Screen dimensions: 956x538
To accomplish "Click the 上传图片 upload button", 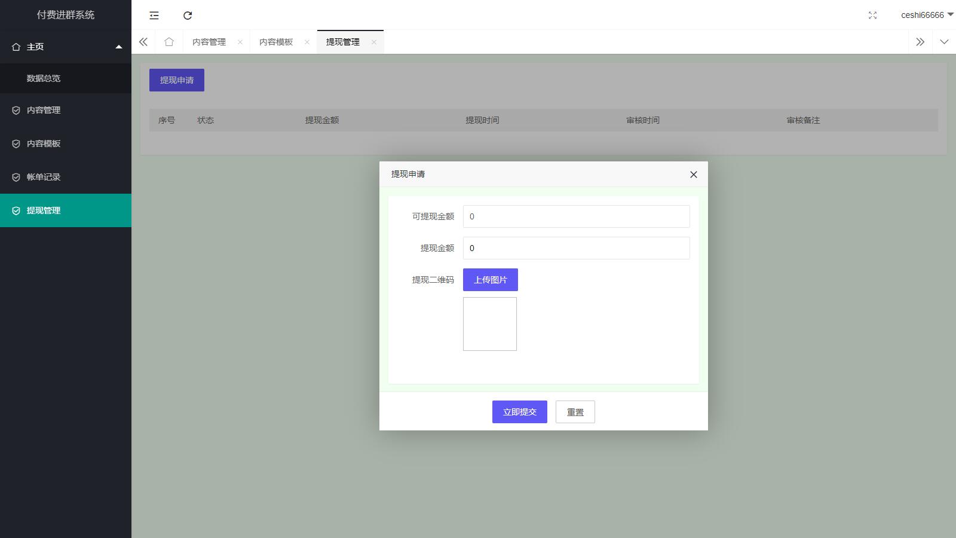I will (x=490, y=280).
